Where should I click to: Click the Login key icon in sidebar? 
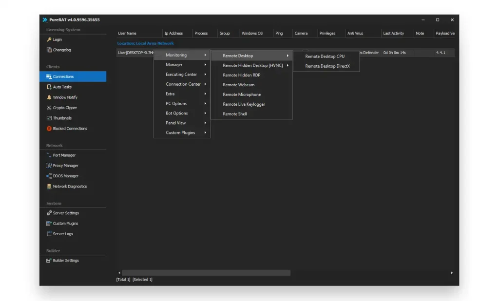[49, 39]
